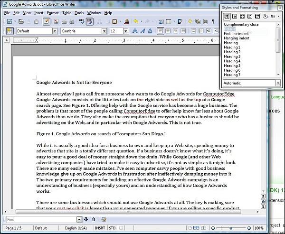Show Frame Styles in Styles panel

242,17
